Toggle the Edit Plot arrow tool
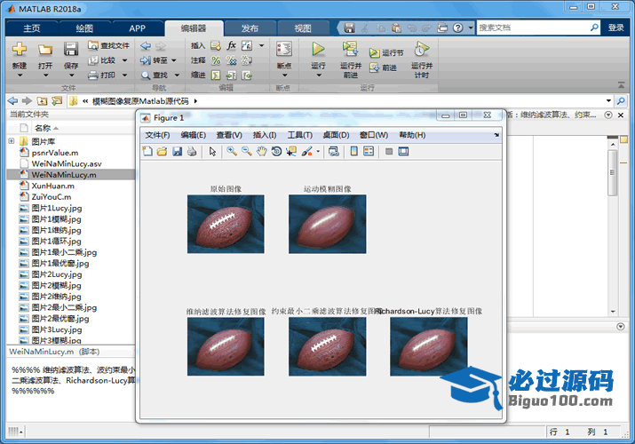The image size is (635, 444). click(212, 152)
